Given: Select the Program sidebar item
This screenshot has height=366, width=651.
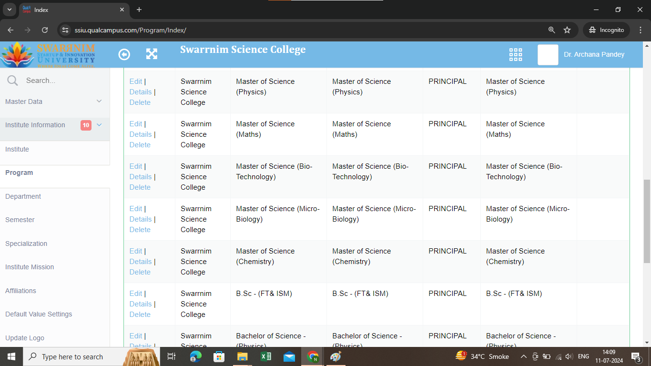Looking at the screenshot, I should click(19, 173).
